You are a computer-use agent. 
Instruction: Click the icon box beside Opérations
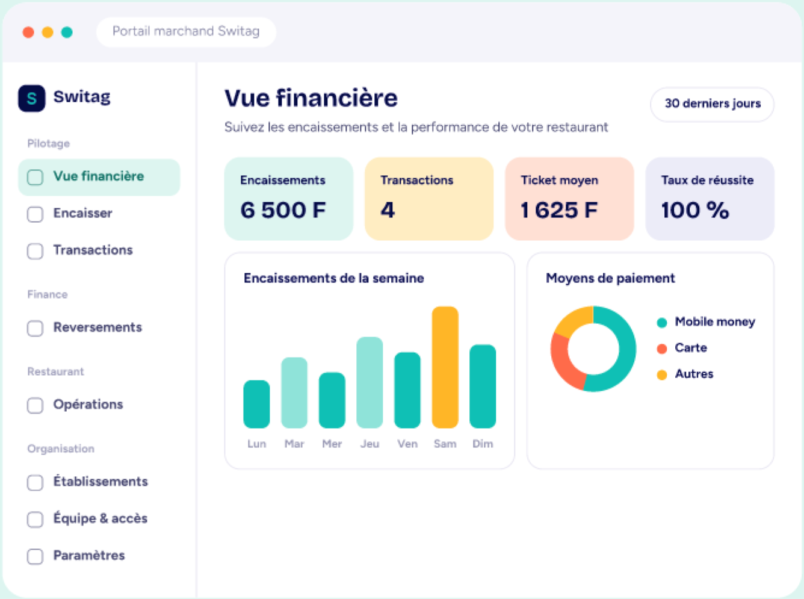35,405
